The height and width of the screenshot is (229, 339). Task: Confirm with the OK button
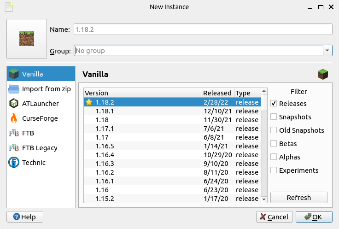315,217
